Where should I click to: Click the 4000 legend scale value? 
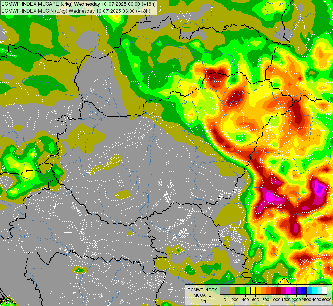[x=317, y=300]
